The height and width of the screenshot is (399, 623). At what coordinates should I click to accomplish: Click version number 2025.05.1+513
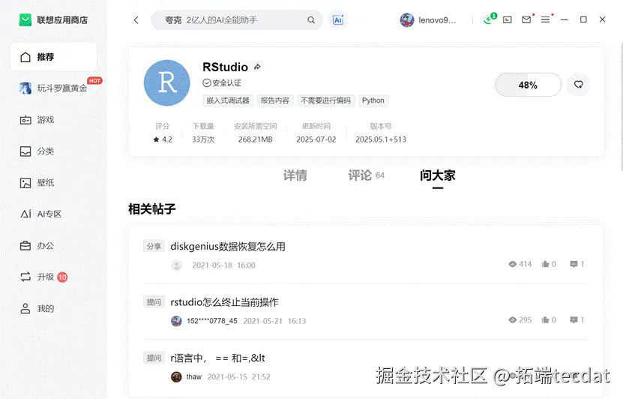(381, 139)
